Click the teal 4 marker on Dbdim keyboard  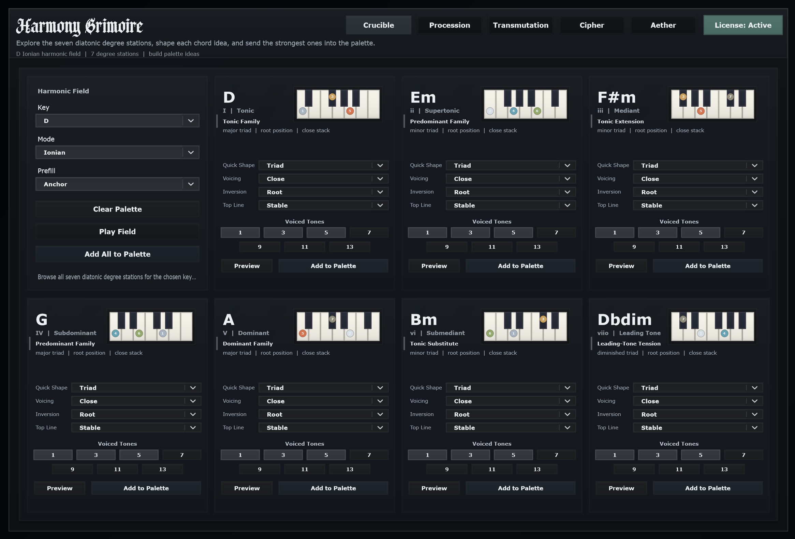[x=724, y=333]
